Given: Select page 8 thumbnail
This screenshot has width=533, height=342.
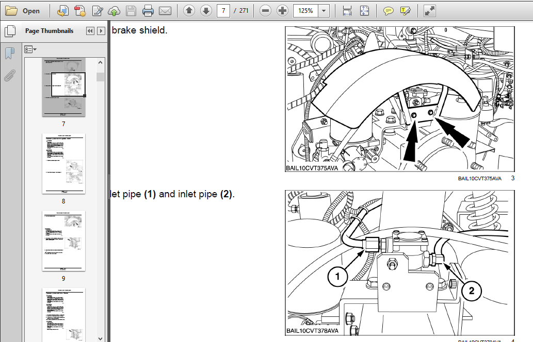Looking at the screenshot, I should click(63, 164).
